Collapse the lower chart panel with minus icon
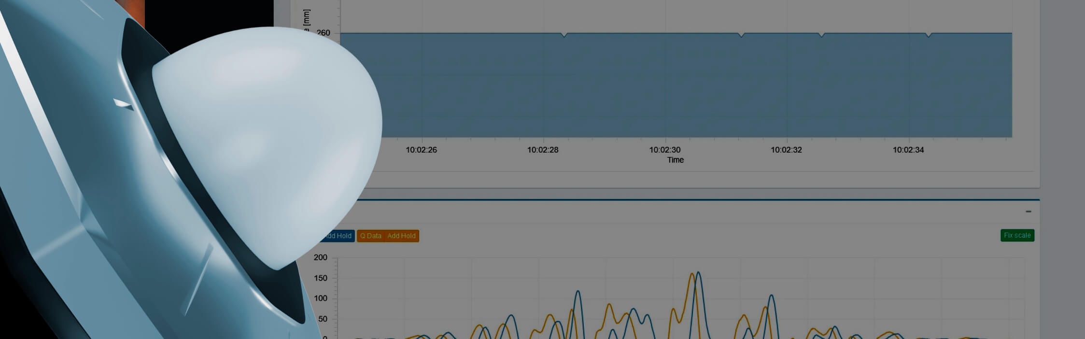The width and height of the screenshot is (1085, 339). [1028, 212]
